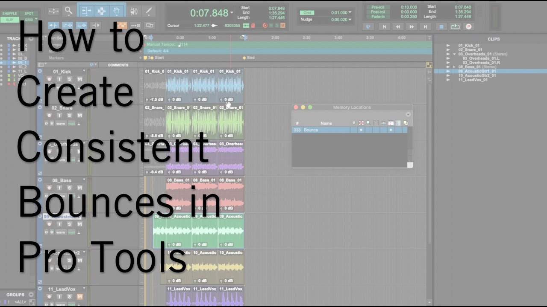Solo the 01_Kick track
The width and height of the screenshot is (547, 307).
pyautogui.click(x=69, y=79)
